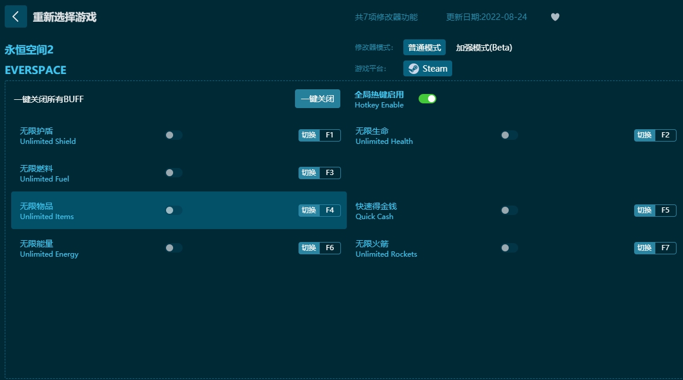Click 切换 button for F6 hotkey
683x380 pixels.
coord(309,248)
